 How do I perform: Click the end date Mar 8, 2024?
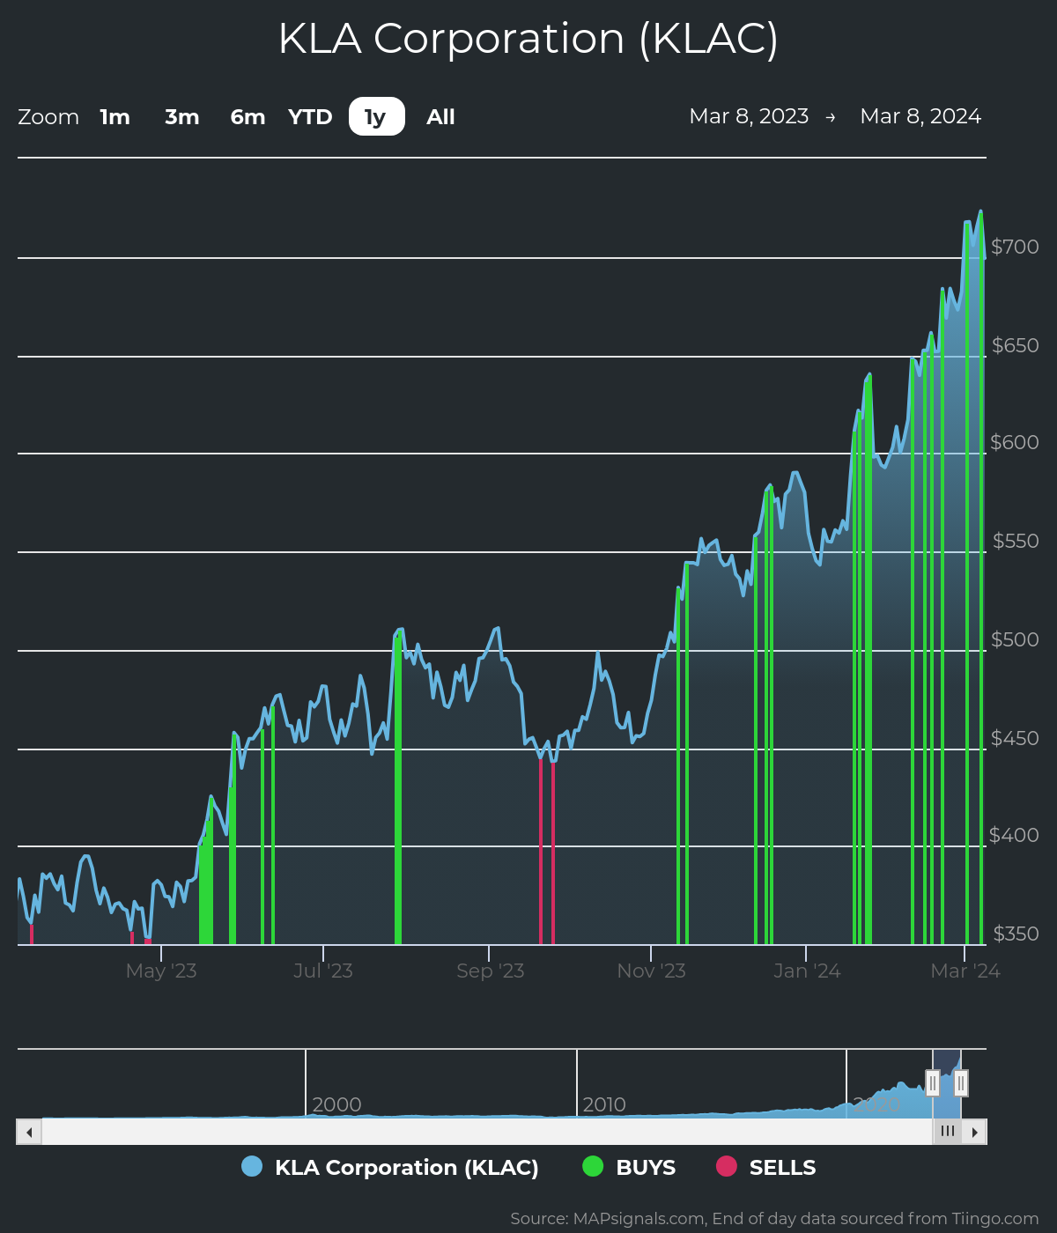pos(920,115)
